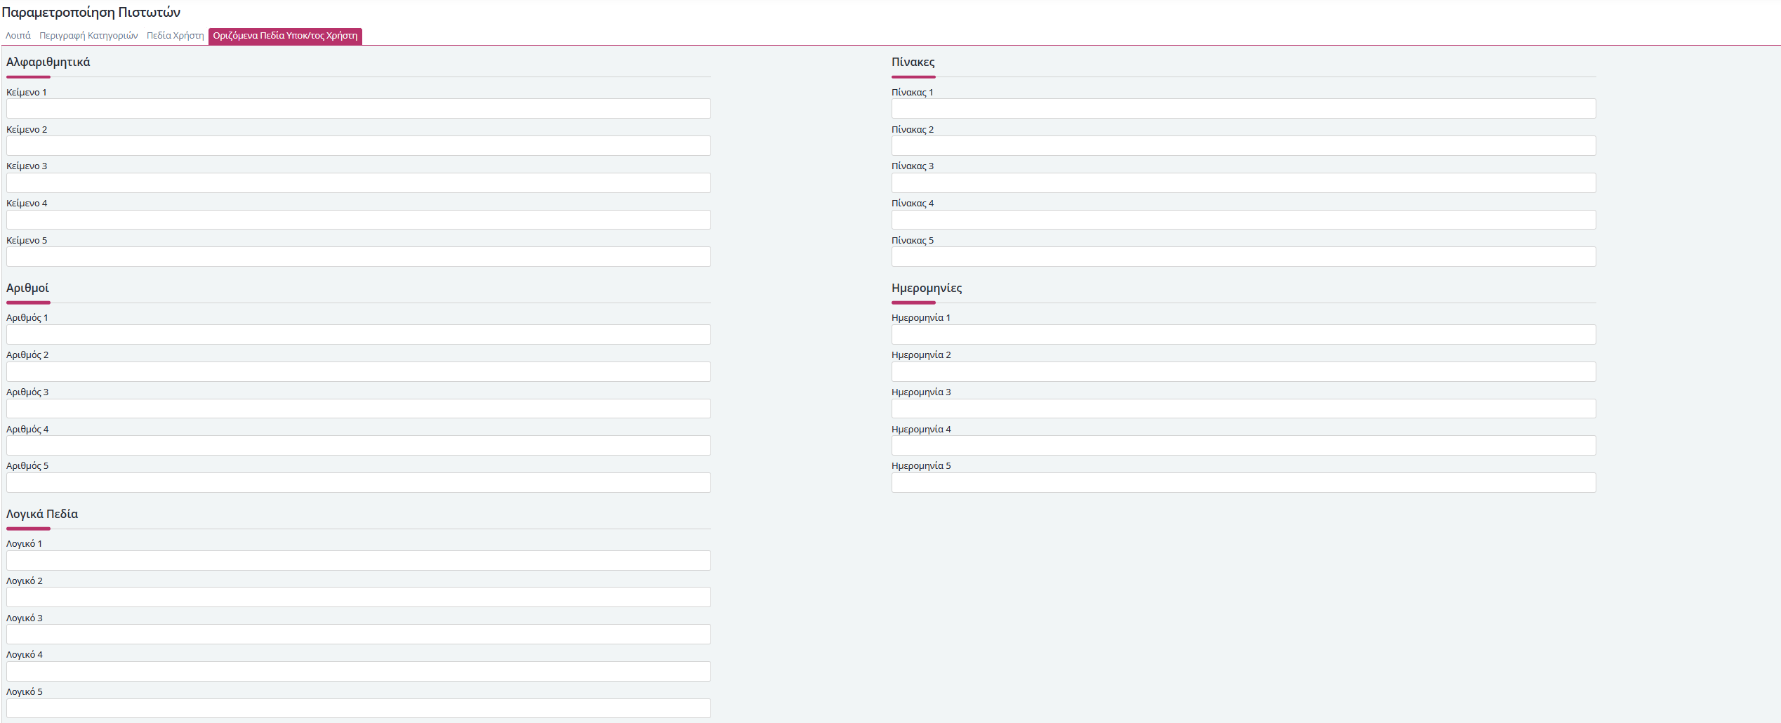Activate the Ημερομηνία 1 input

pyautogui.click(x=1244, y=335)
